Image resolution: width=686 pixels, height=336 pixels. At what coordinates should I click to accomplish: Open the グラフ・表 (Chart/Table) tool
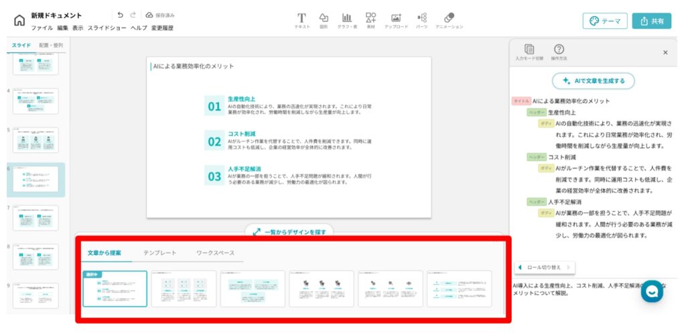[x=347, y=17]
